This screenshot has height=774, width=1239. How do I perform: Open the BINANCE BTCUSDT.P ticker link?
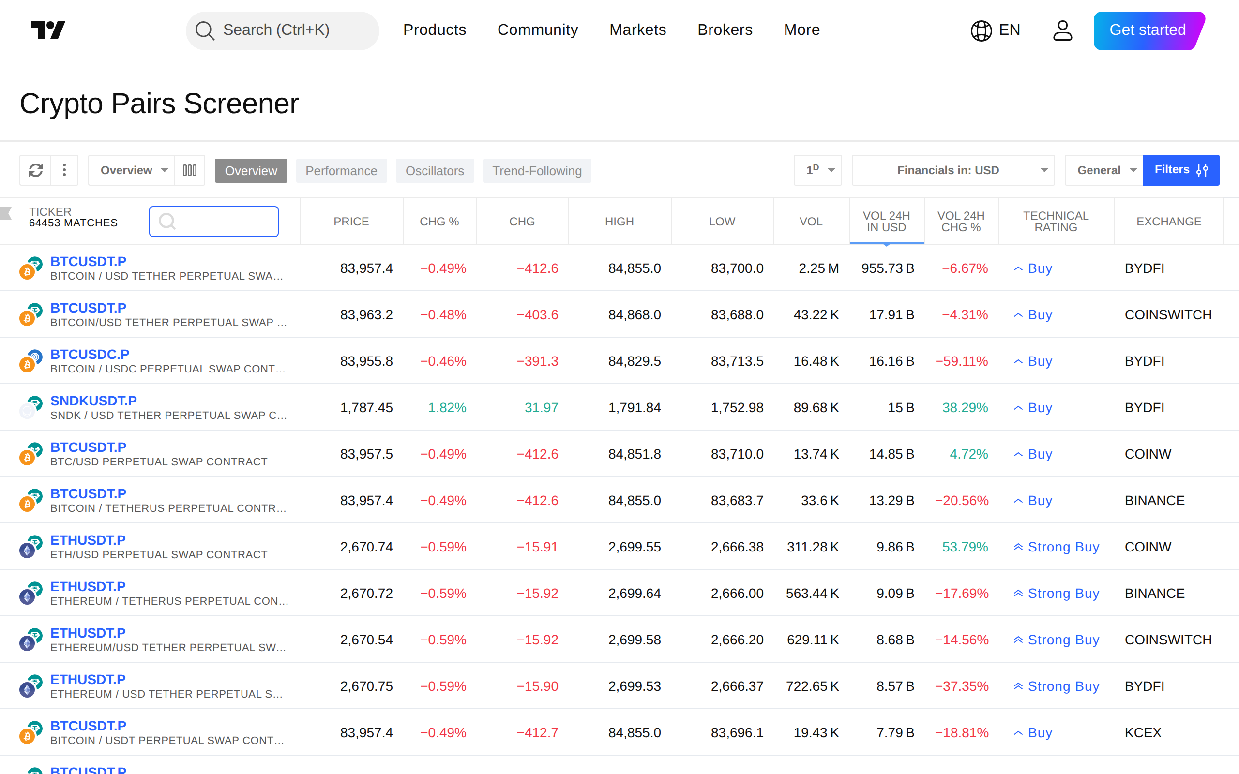[88, 493]
